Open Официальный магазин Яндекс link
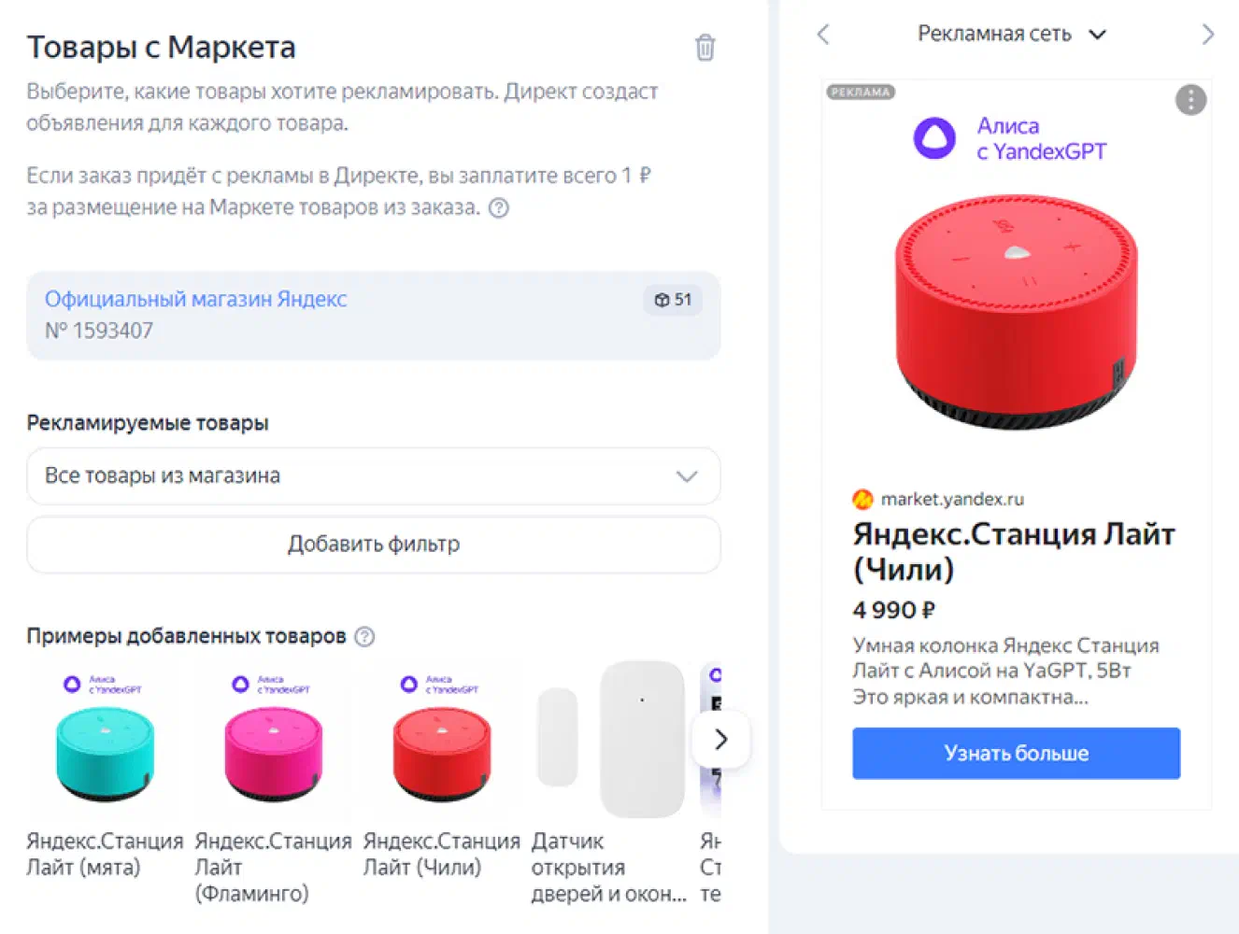The image size is (1239, 934). pyautogui.click(x=196, y=300)
